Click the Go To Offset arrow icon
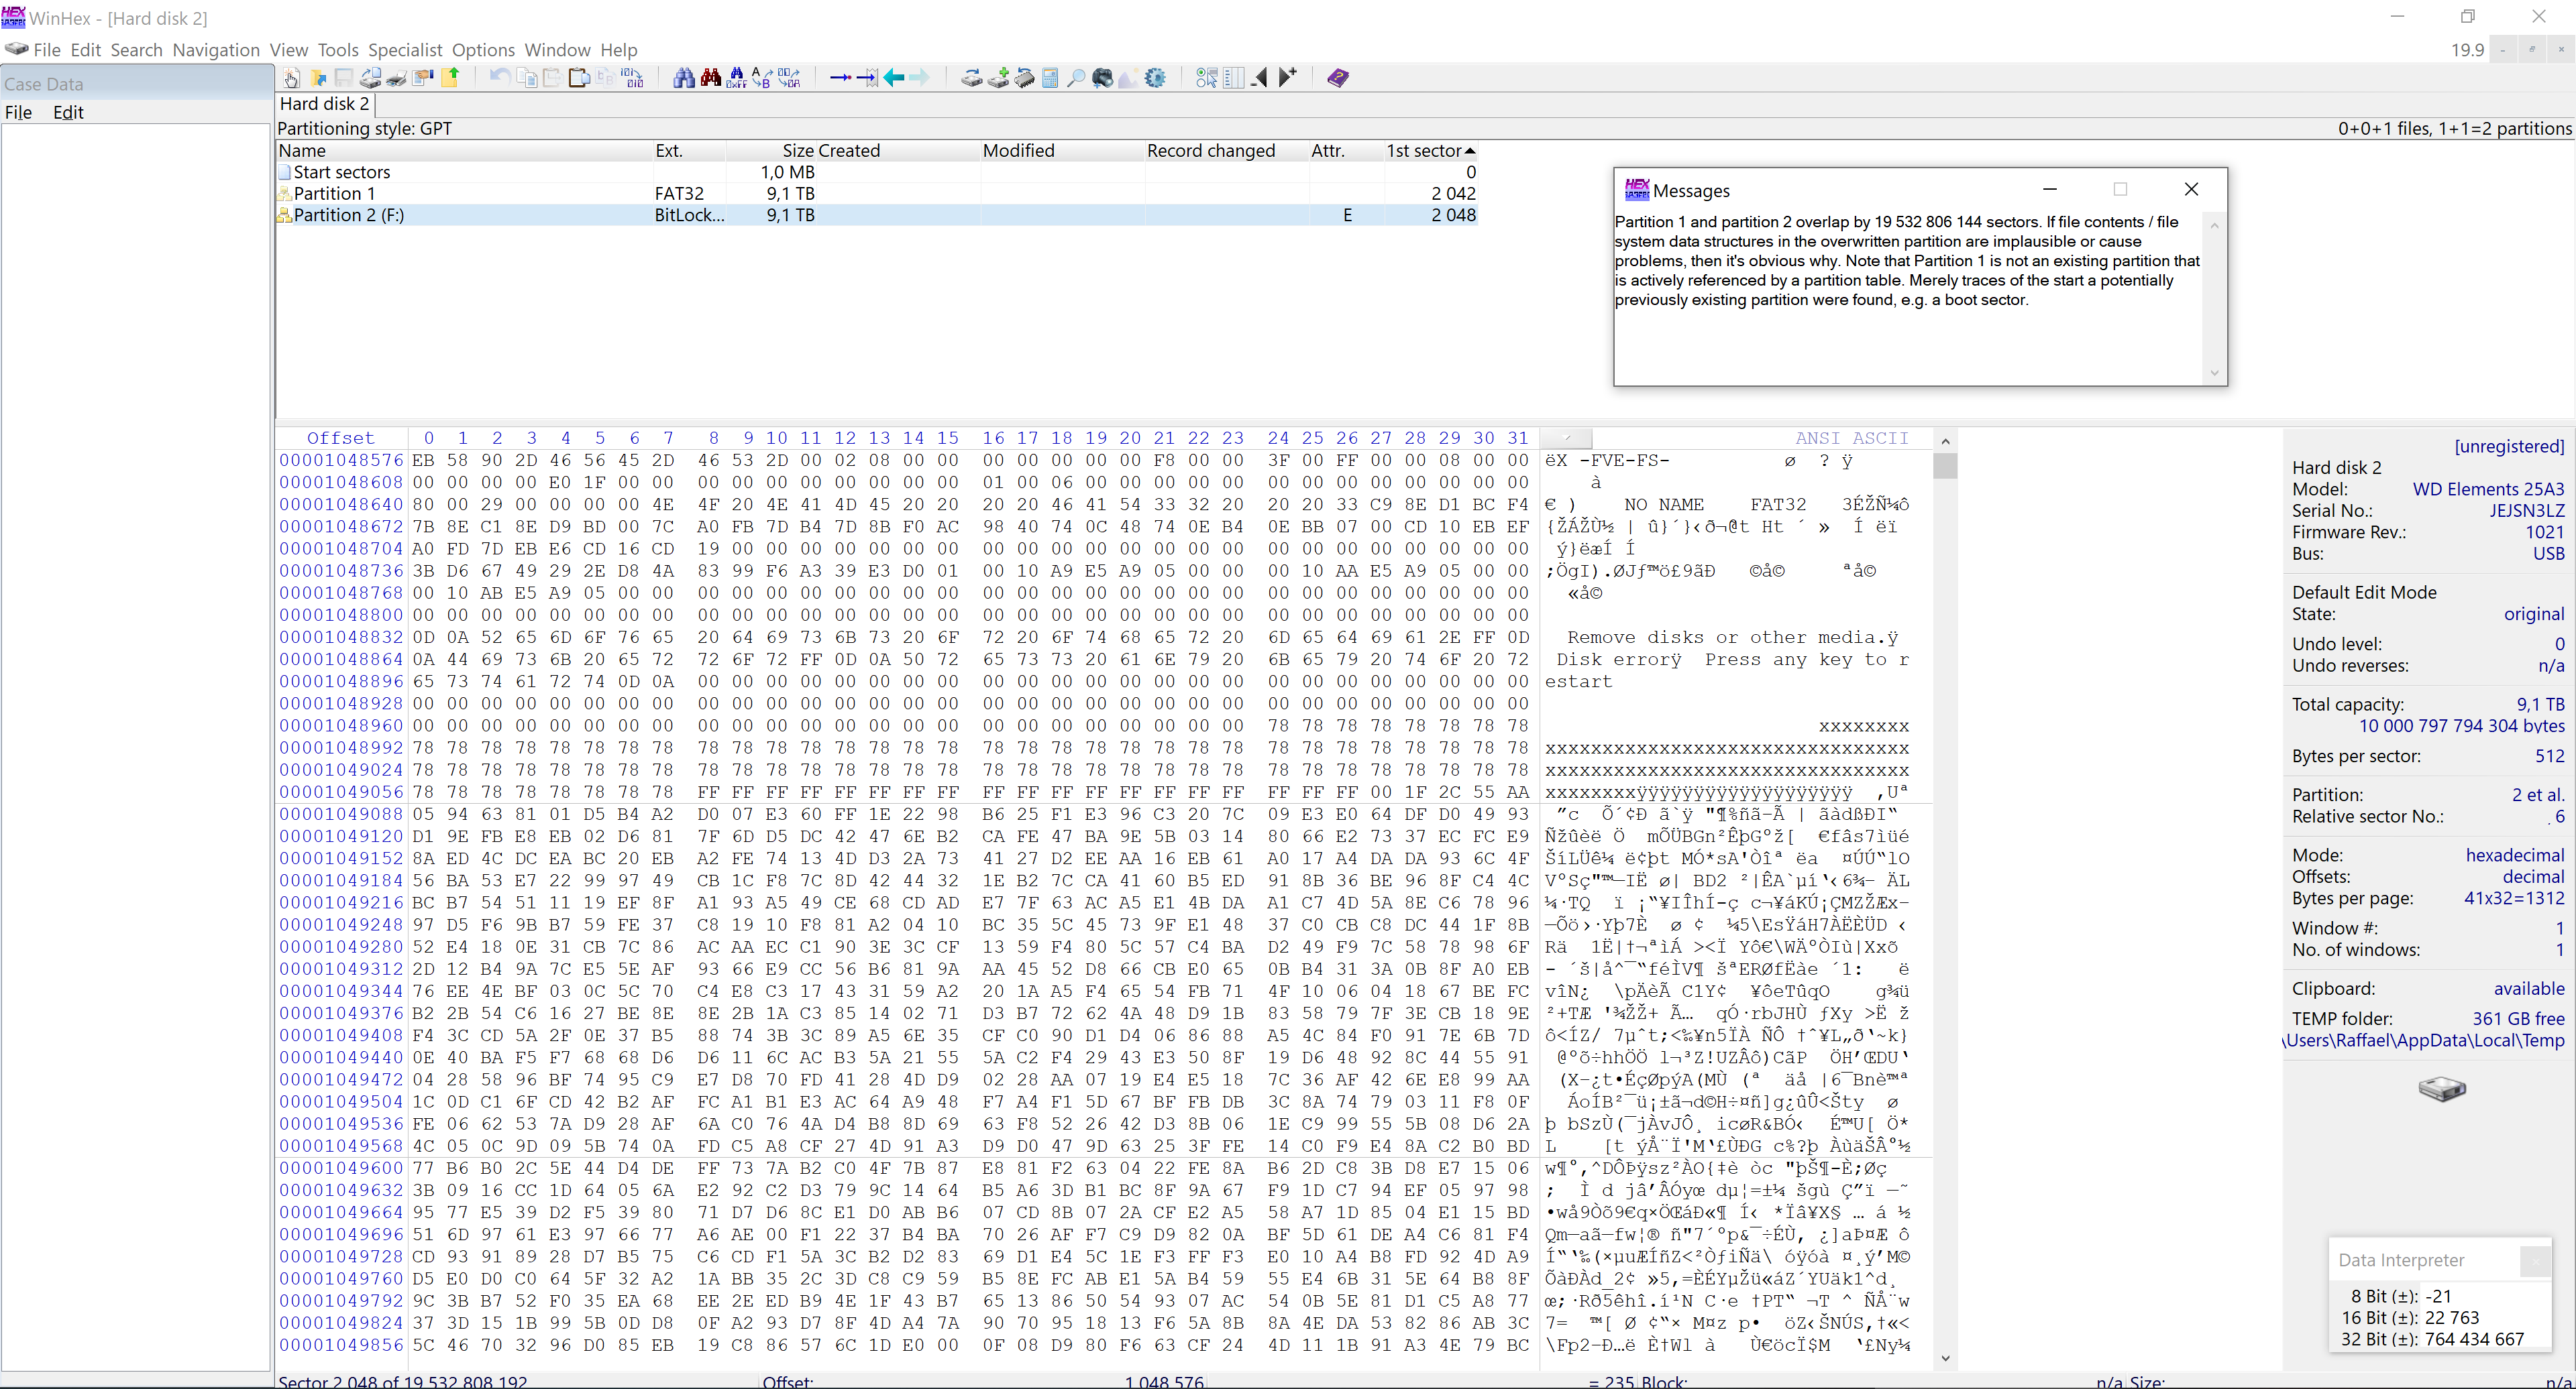Image resolution: width=2576 pixels, height=1389 pixels. 840,78
